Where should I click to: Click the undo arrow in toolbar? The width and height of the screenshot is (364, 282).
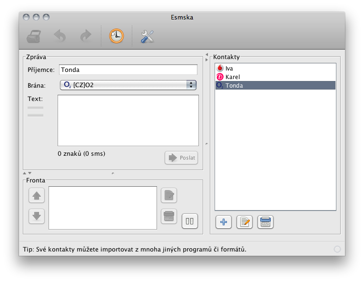coord(60,36)
